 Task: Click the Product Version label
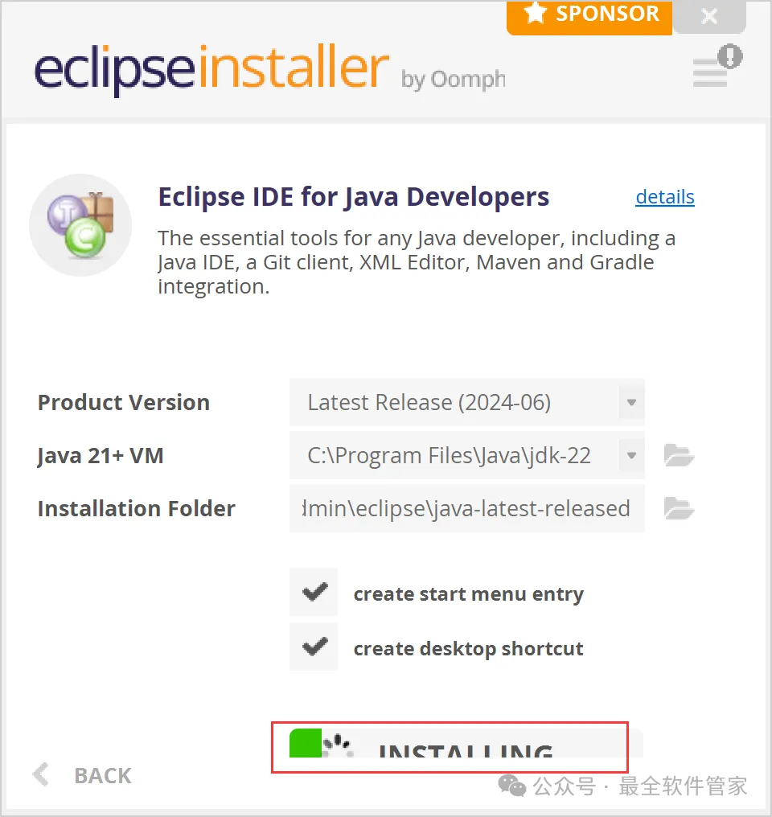pos(124,402)
